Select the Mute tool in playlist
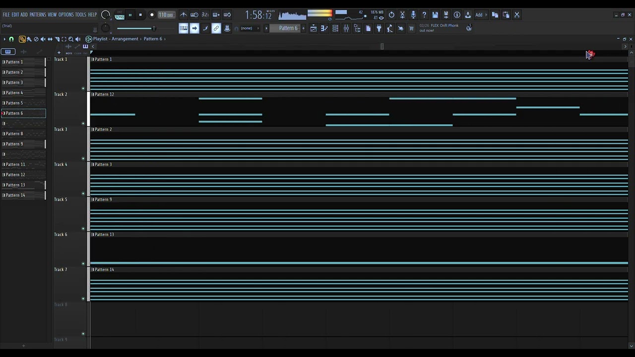The width and height of the screenshot is (635, 357). 43,39
